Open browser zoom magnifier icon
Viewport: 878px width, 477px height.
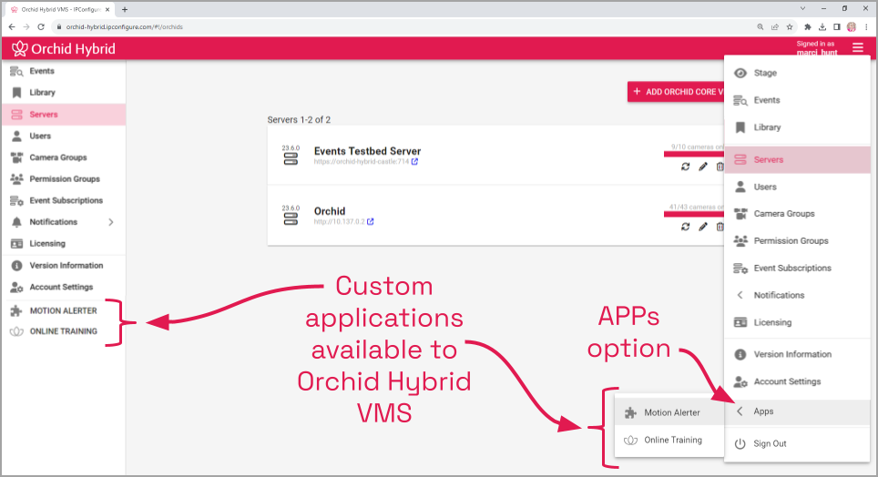(761, 27)
